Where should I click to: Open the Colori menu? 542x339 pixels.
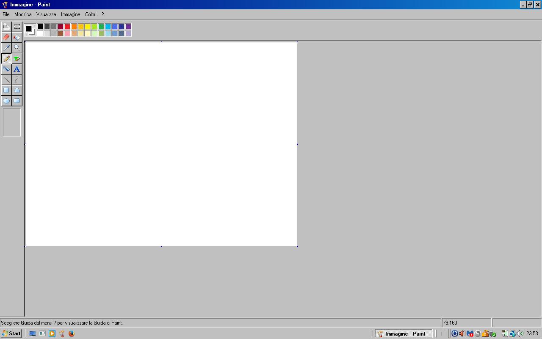(x=91, y=14)
